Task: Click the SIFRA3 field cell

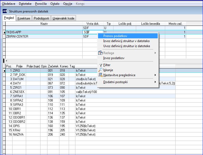Action: coord(19,105)
